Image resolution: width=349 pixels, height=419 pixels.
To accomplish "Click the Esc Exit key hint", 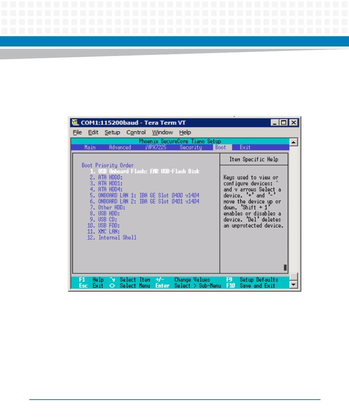I will pos(91,286).
